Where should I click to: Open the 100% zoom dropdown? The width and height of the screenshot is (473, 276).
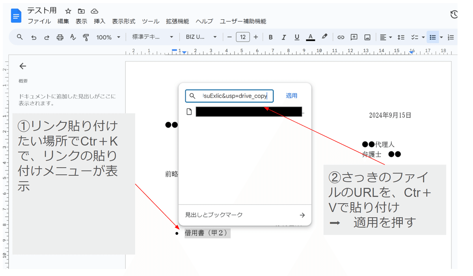coord(108,37)
